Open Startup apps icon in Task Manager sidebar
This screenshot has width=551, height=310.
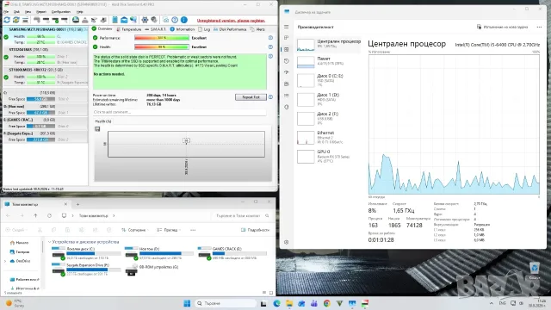tap(287, 72)
